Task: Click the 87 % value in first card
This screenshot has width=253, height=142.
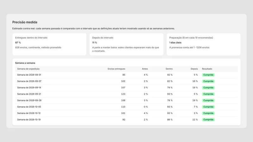Action: [x=18, y=43]
